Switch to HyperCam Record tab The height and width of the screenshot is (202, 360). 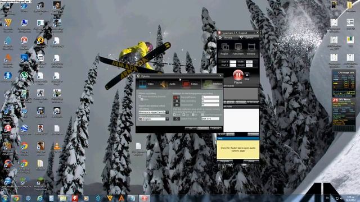click(x=227, y=38)
